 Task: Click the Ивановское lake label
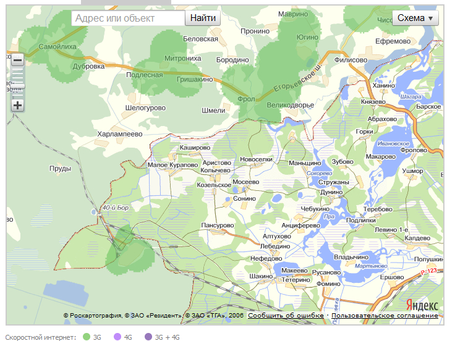pos(393,143)
